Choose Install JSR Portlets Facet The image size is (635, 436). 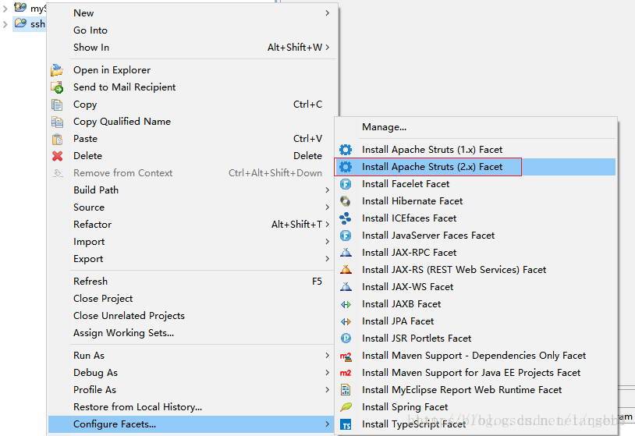[x=476, y=339]
